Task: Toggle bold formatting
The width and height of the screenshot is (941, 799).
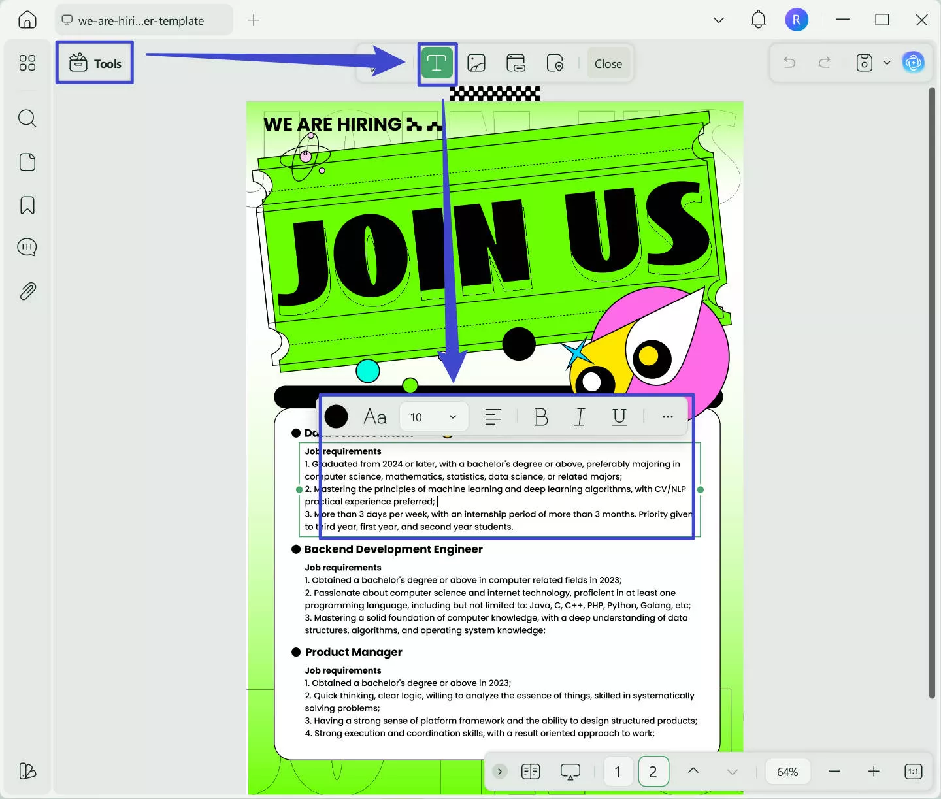Action: point(540,416)
